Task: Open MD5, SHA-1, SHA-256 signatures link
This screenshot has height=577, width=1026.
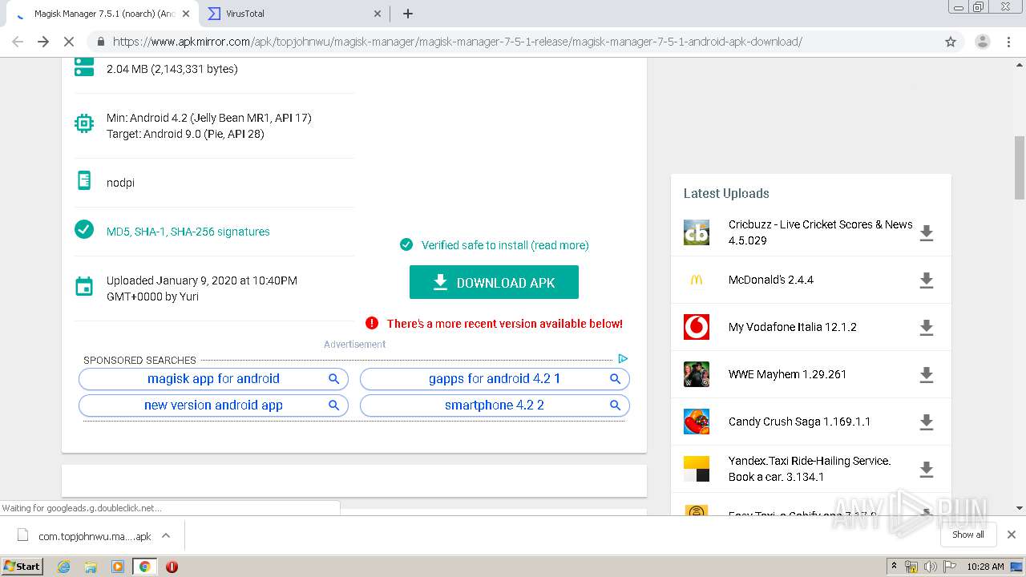Action: point(188,232)
